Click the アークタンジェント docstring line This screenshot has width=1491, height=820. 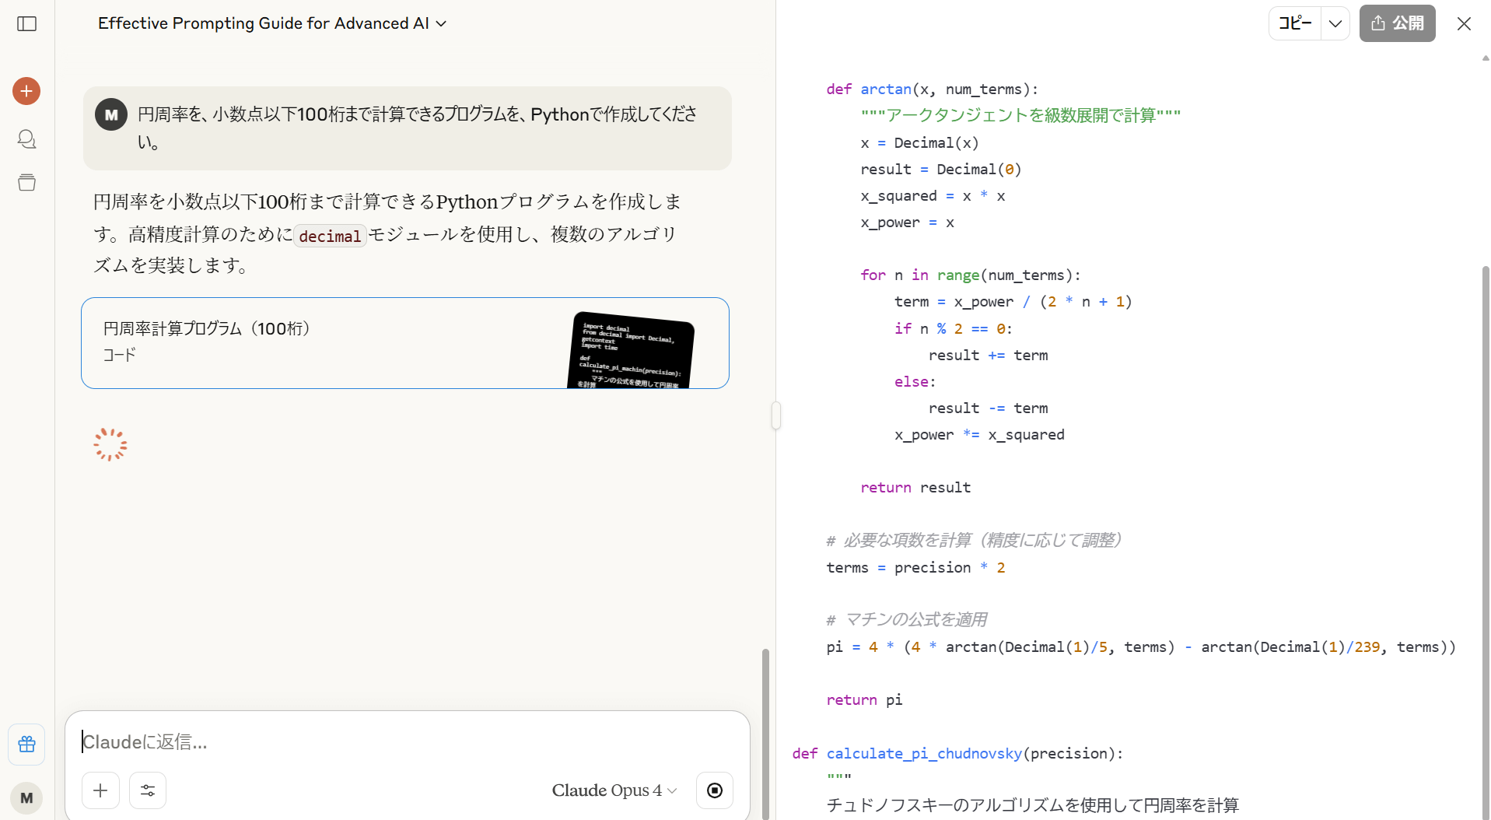click(x=1020, y=116)
